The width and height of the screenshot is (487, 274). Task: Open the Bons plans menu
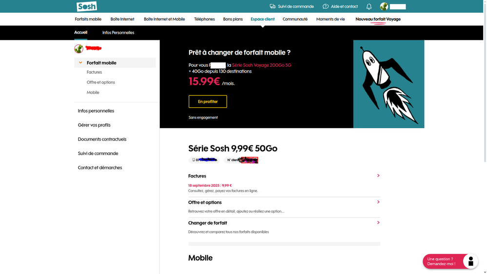click(233, 20)
